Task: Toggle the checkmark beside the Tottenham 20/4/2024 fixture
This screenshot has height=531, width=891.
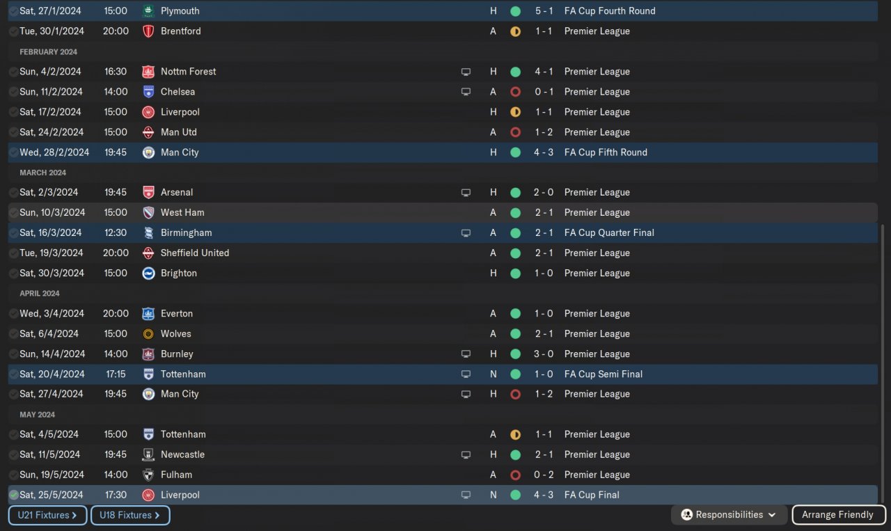Action: pos(13,374)
